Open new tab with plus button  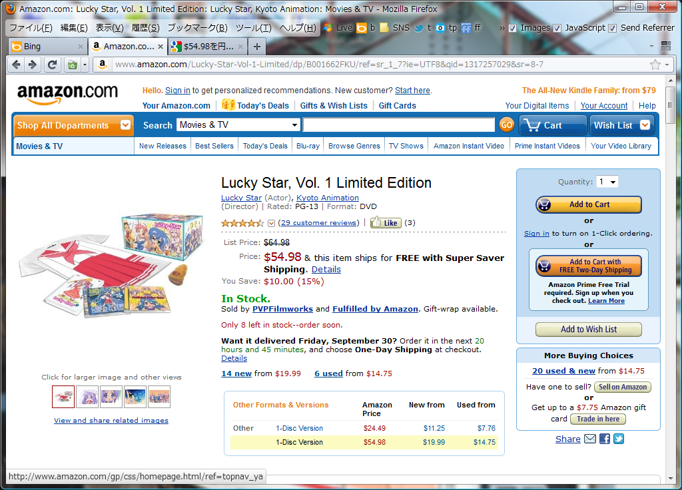coord(257,47)
